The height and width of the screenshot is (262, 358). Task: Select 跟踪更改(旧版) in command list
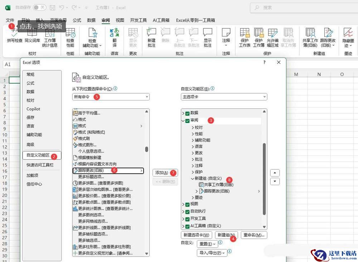click(108, 170)
